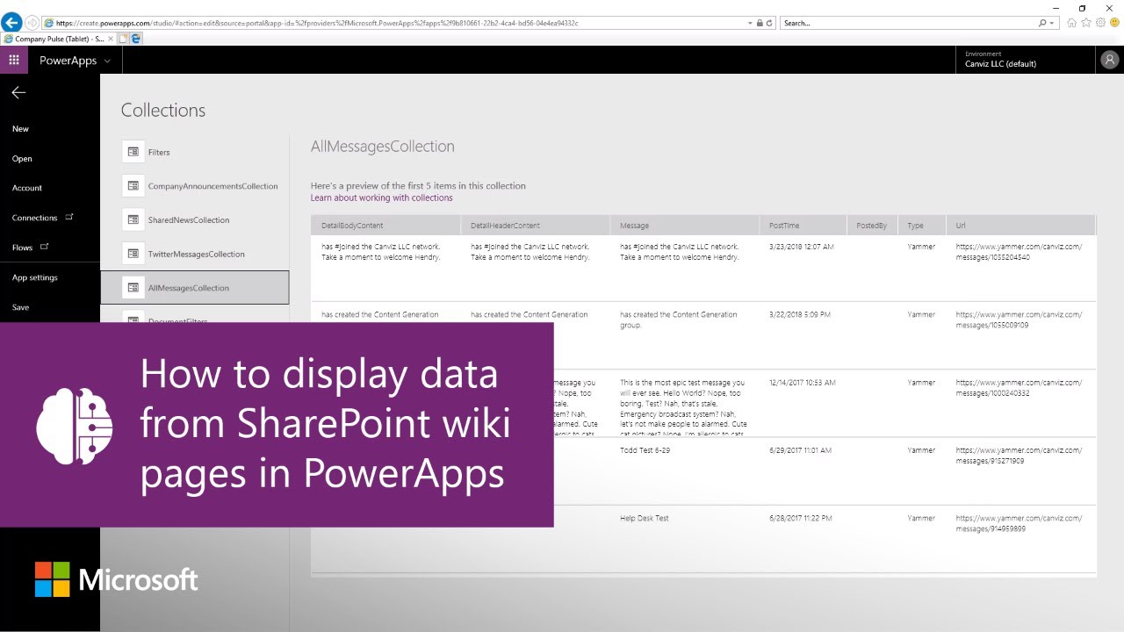This screenshot has height=632, width=1124.
Task: Click the lock security icon in address bar
Action: [x=760, y=23]
